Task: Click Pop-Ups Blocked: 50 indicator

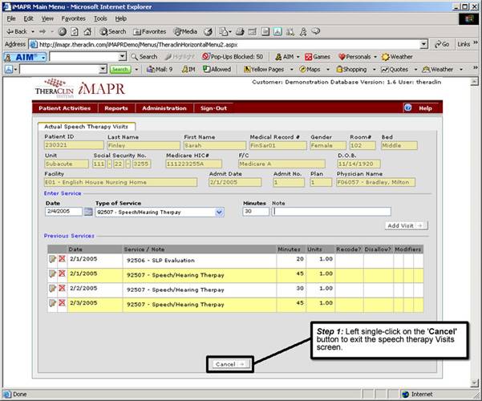Action: point(233,57)
